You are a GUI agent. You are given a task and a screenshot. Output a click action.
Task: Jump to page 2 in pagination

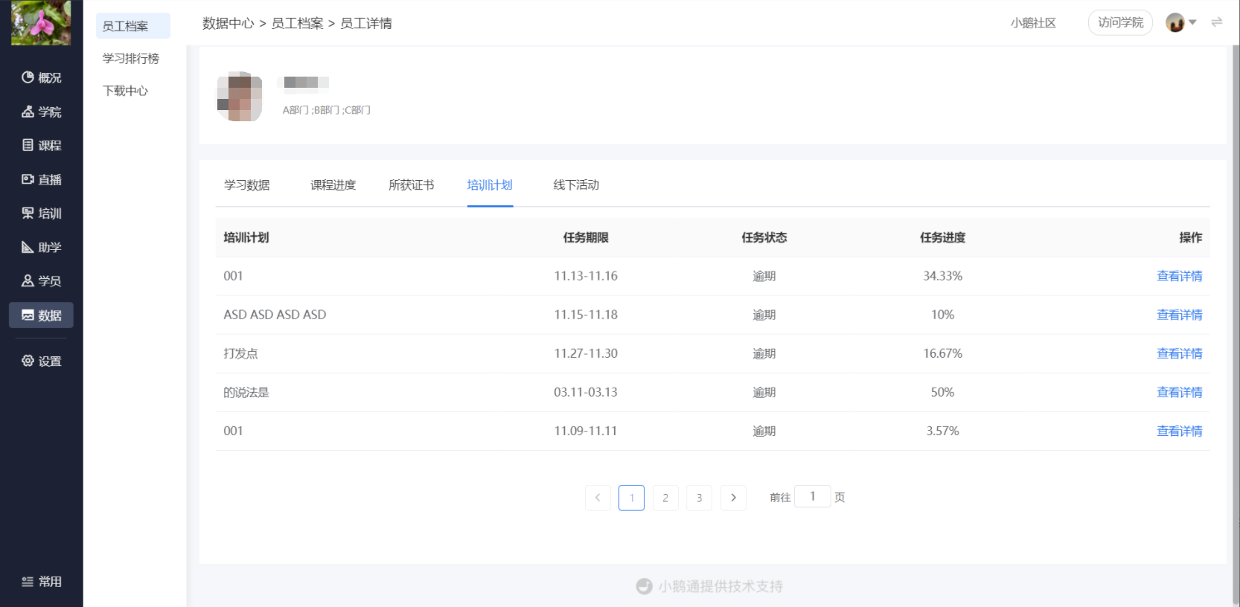pos(665,498)
